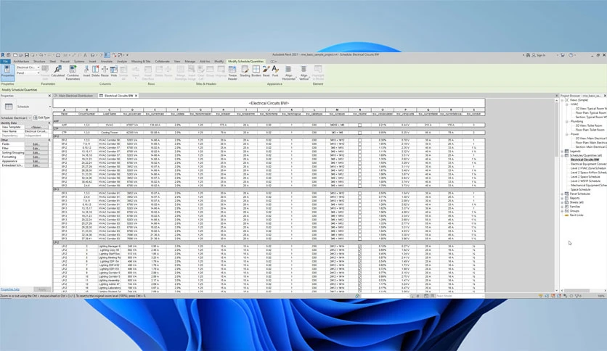Open the Combine Parameters tool

coord(73,73)
